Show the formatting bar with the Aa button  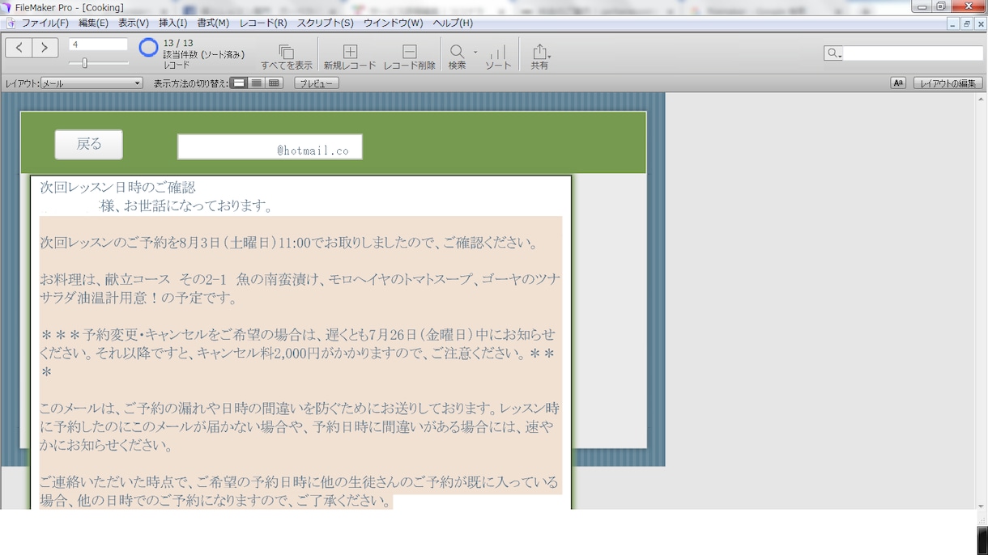tap(897, 83)
